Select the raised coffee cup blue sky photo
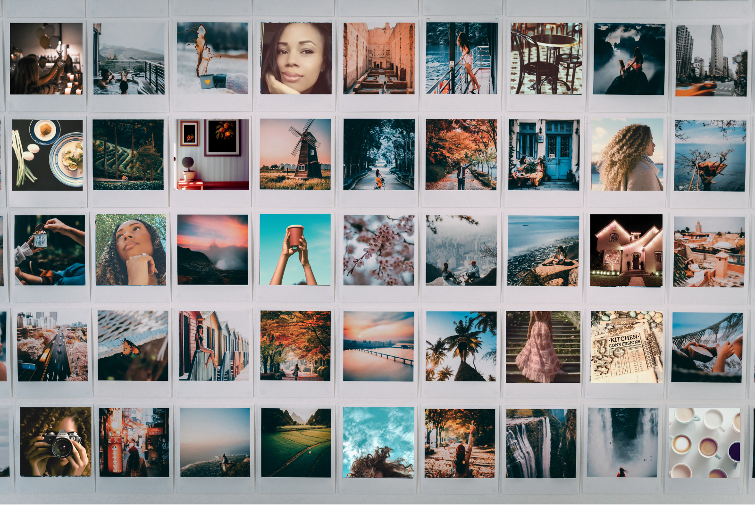Screen dimensions: 755x505 295,250
